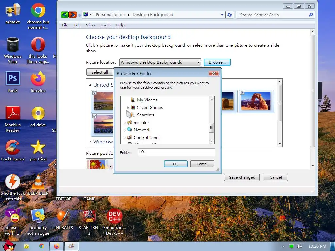Open the Edit menu

coord(77,25)
